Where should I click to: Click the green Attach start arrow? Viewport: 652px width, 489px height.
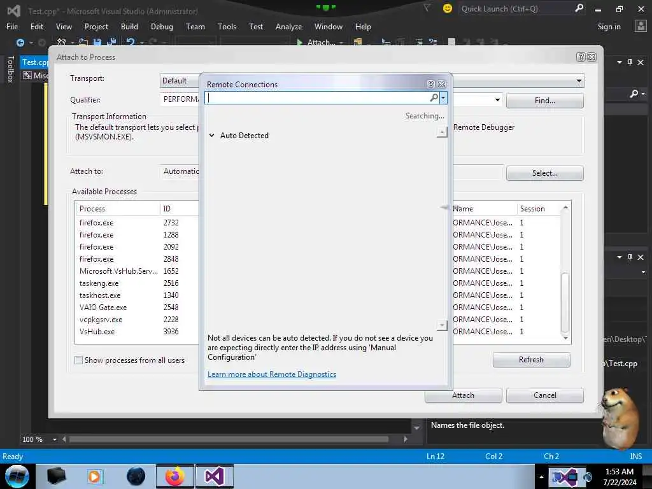coord(299,43)
